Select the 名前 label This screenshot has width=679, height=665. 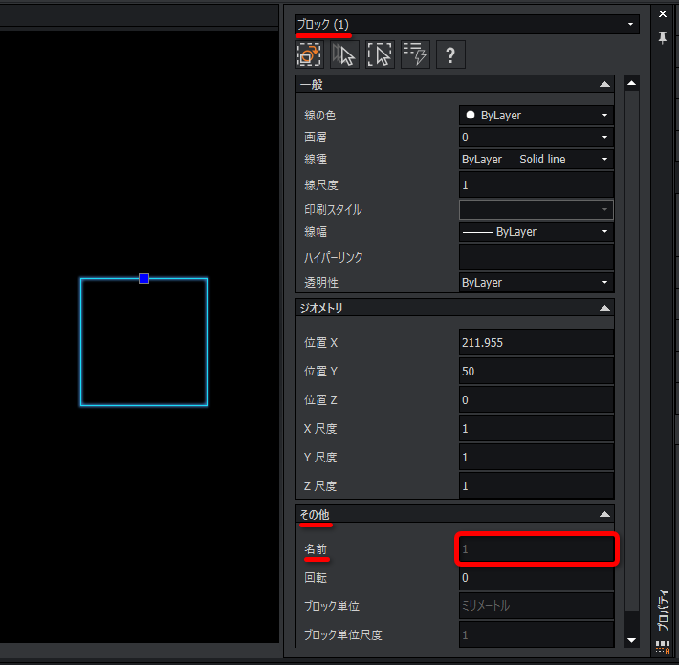316,549
